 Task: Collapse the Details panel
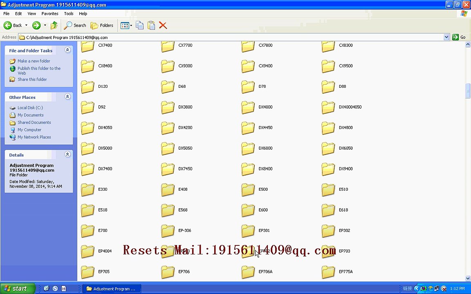pos(67,154)
